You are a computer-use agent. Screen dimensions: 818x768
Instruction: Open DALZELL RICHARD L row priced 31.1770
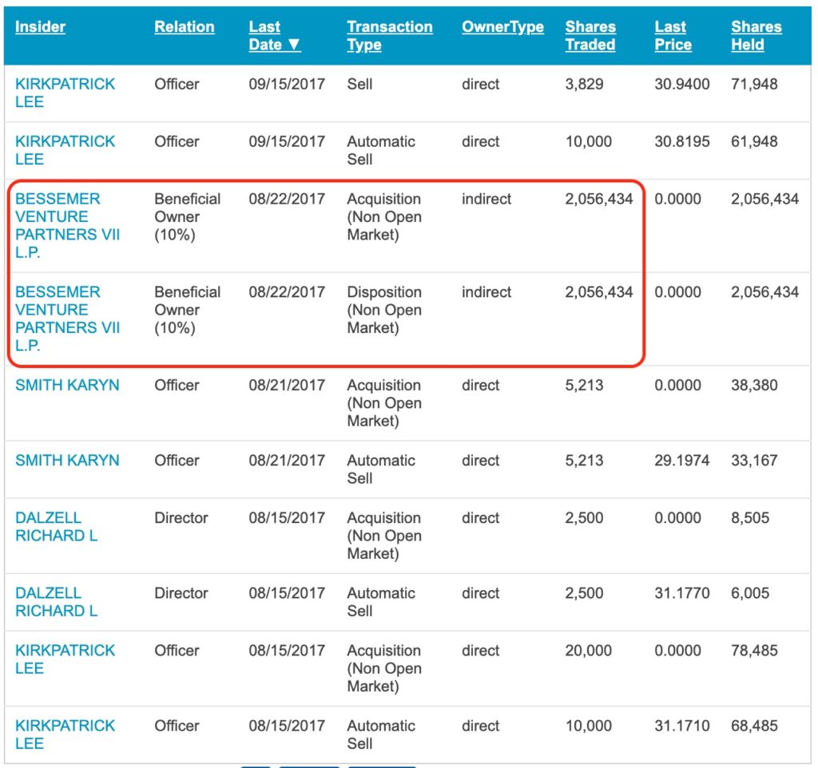57,602
